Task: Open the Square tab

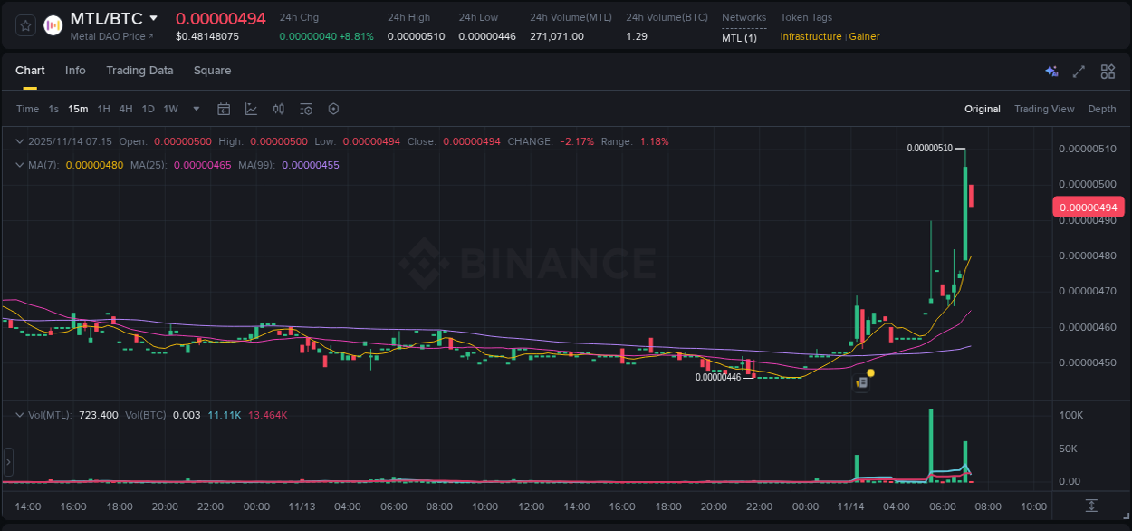Action: 212,71
